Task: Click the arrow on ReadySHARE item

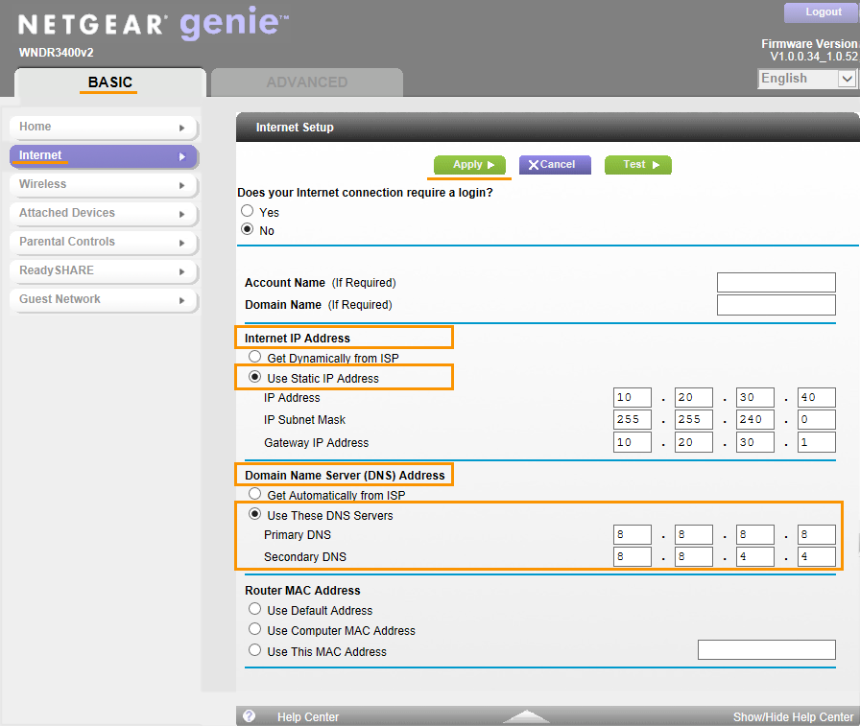Action: [182, 271]
